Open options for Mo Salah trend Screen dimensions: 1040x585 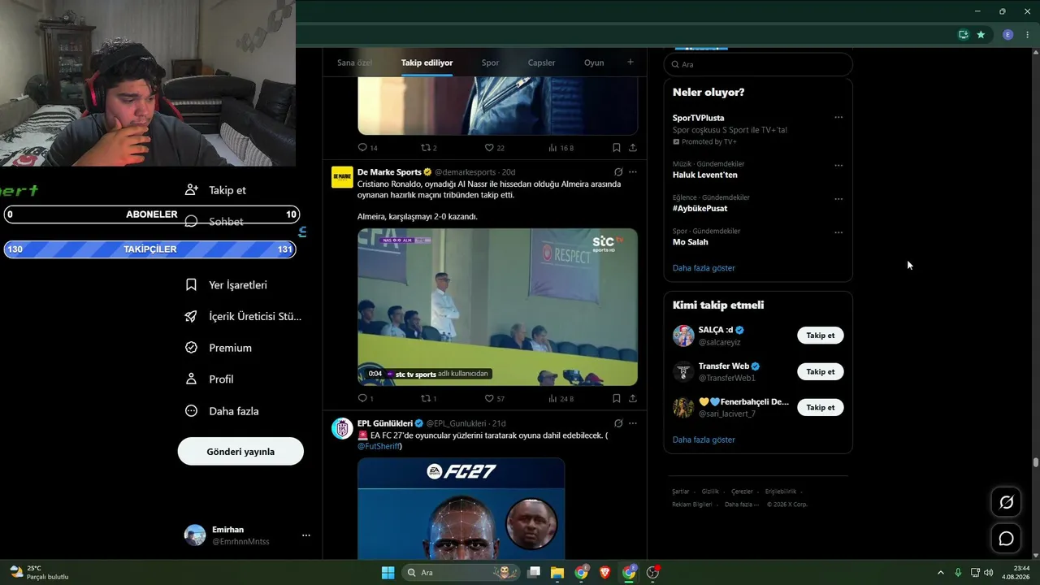click(x=838, y=232)
